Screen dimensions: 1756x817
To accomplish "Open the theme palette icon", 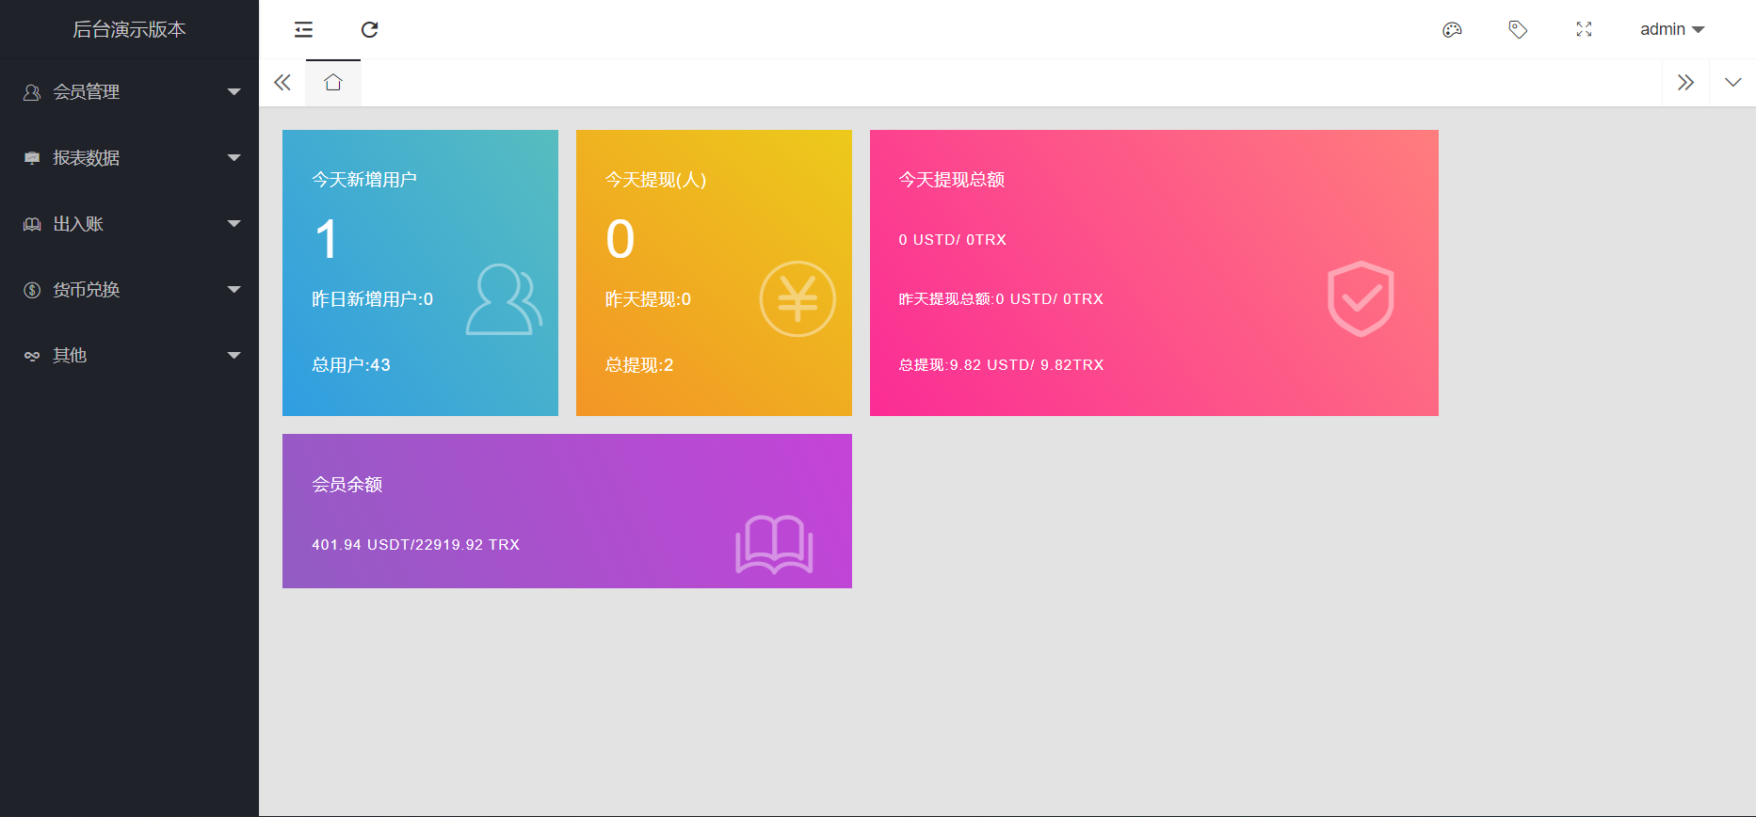I will click(x=1452, y=30).
